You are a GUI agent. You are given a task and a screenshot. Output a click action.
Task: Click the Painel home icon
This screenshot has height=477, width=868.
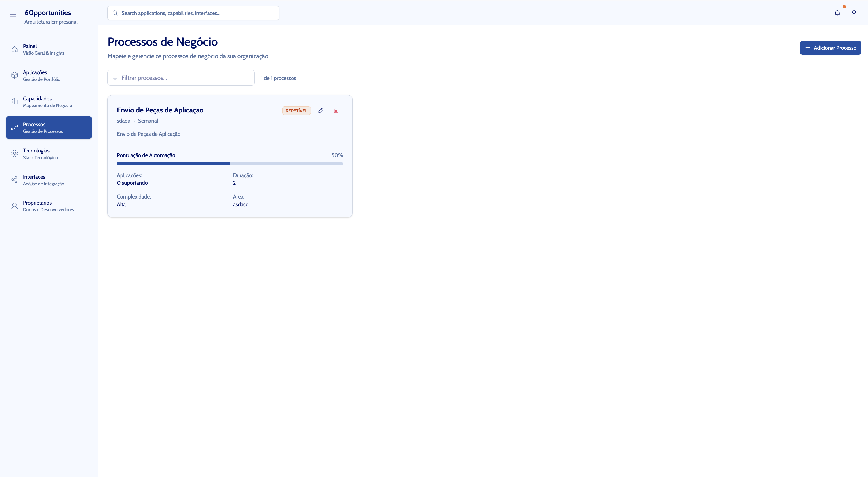click(14, 49)
